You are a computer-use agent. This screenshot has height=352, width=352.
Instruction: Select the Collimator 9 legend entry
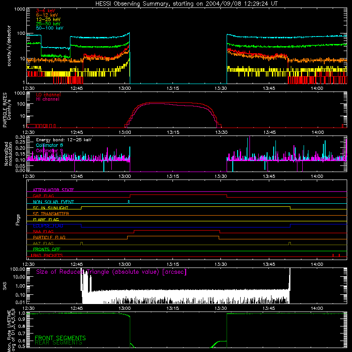[x=49, y=150]
